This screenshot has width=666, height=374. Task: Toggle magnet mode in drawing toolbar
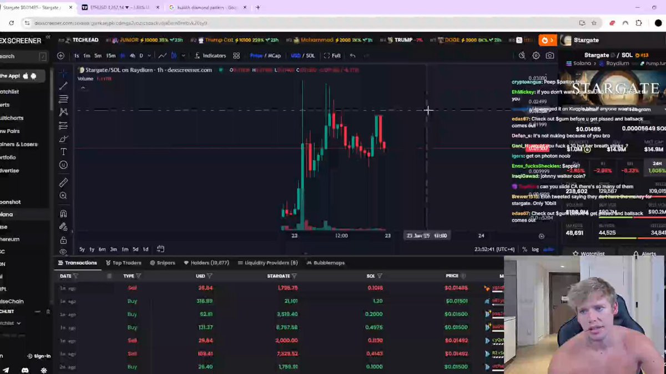point(63,213)
